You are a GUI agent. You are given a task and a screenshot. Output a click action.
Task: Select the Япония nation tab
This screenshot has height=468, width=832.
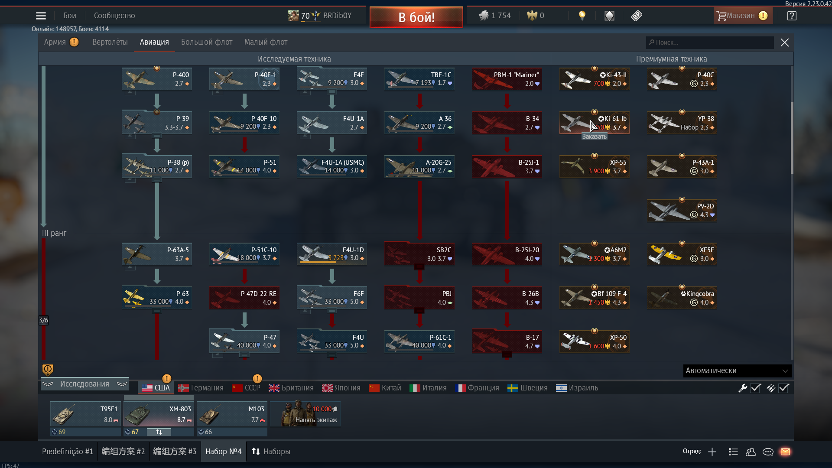click(x=341, y=388)
